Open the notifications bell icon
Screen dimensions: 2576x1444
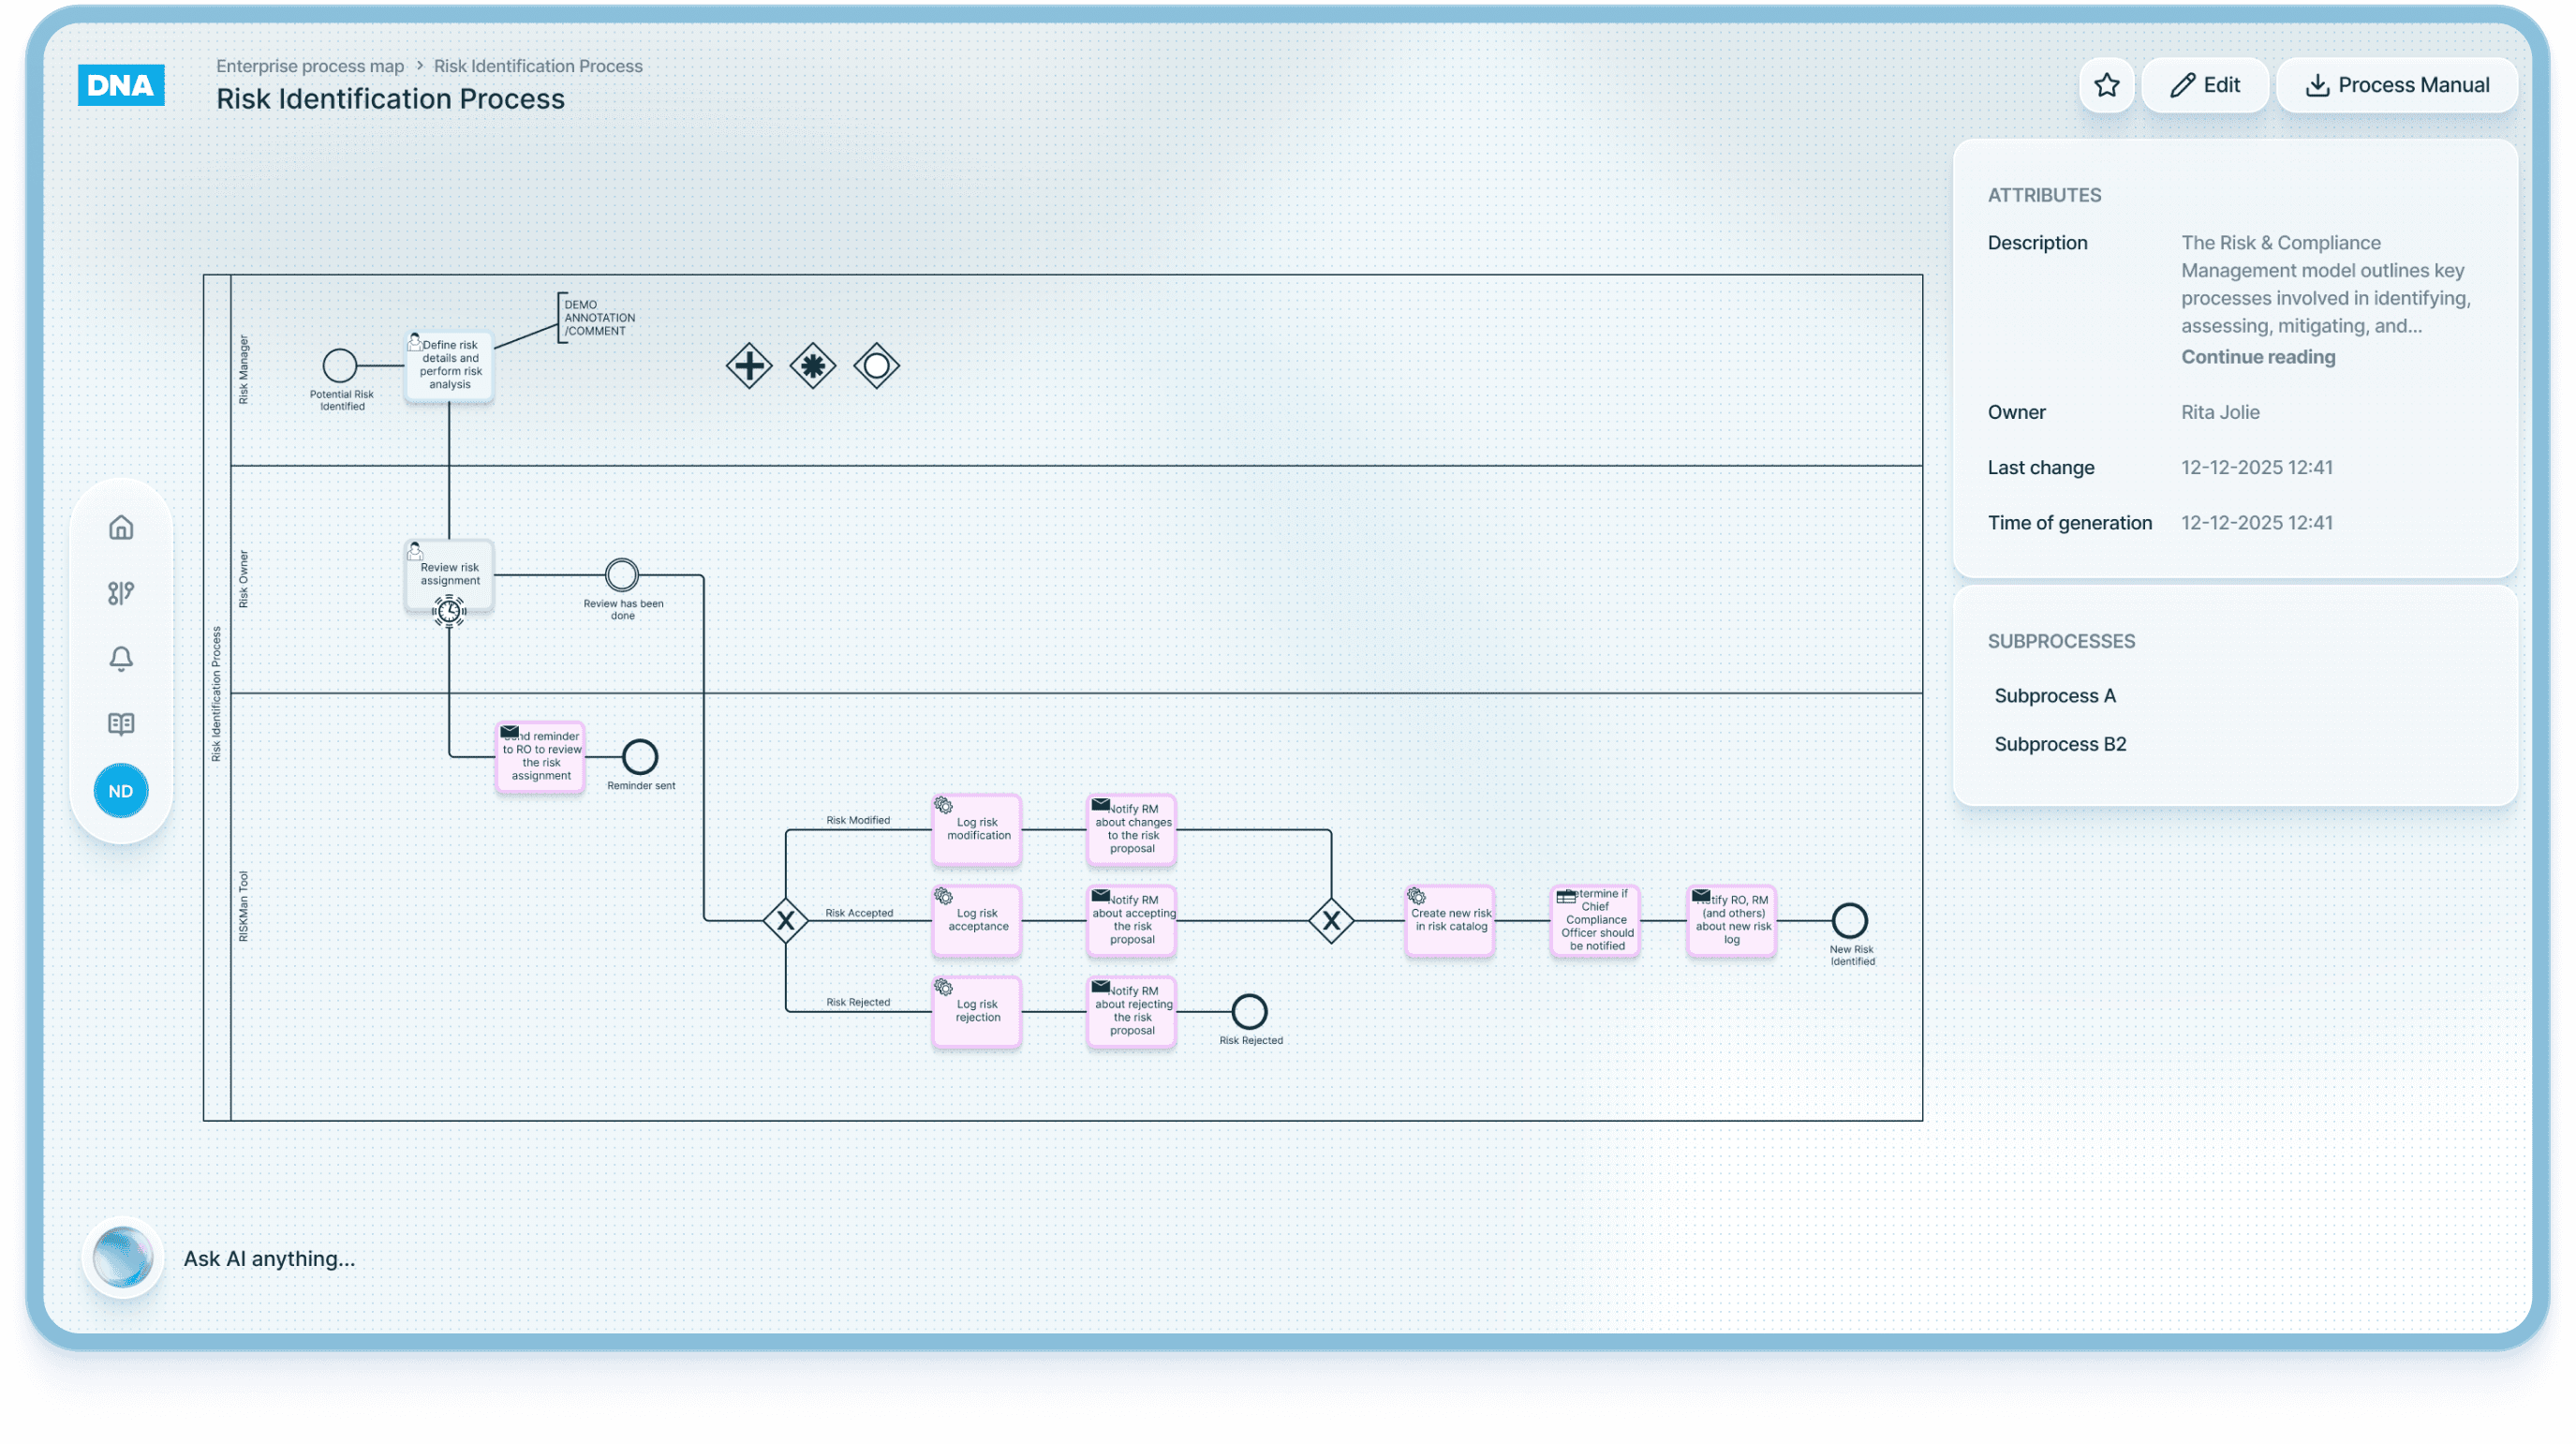tap(121, 659)
